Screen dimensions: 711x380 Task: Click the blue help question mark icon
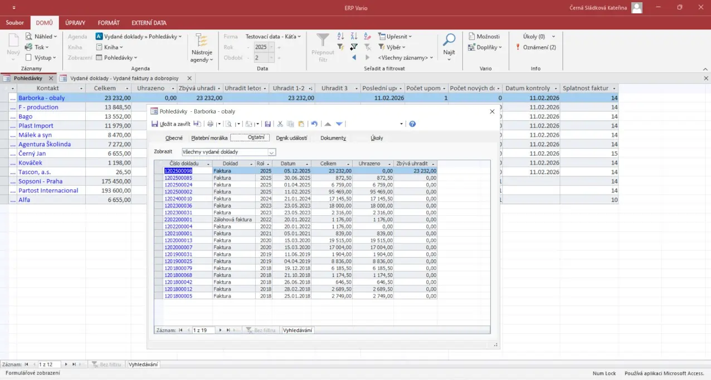[x=412, y=124]
